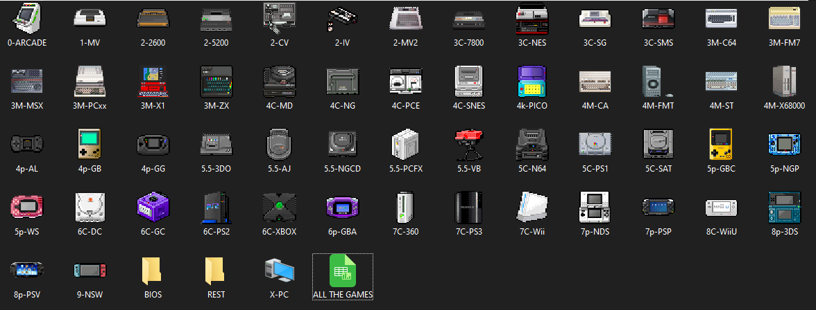Click the pink 5p-WS WonderSwan icon

point(27,207)
